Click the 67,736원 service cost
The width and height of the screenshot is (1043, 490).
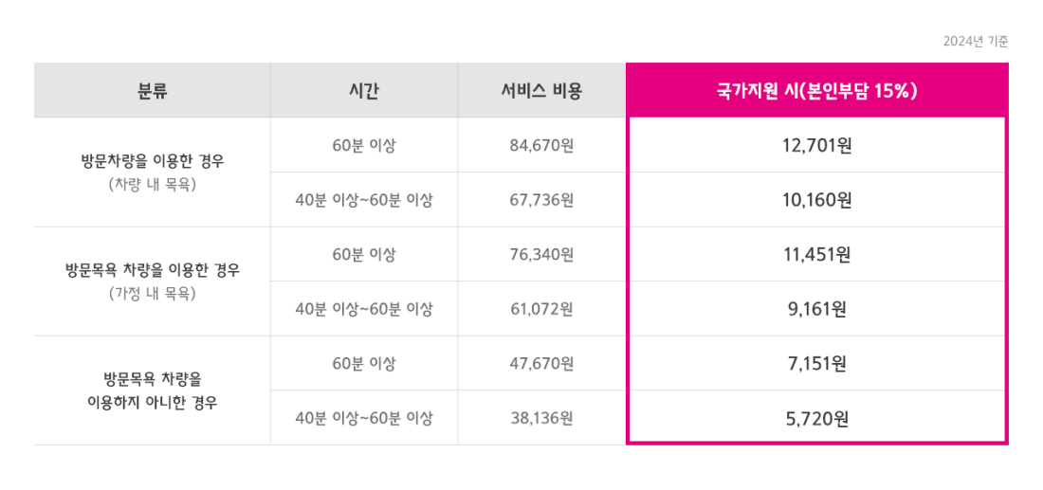coord(541,199)
